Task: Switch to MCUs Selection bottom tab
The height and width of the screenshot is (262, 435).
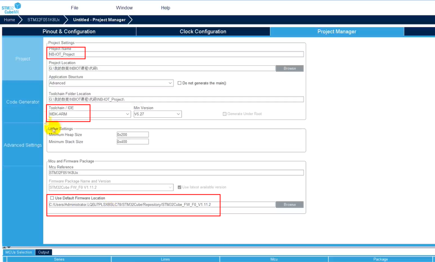Action: [x=18, y=252]
